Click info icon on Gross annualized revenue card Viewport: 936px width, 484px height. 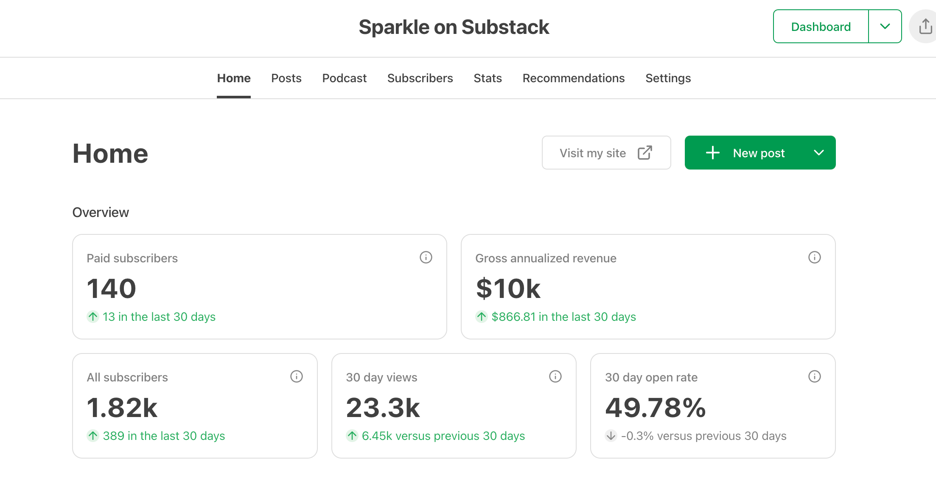[x=814, y=257]
